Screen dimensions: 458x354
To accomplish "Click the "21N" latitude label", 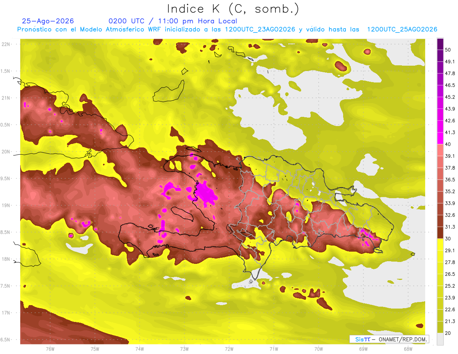I will pyautogui.click(x=6, y=98).
